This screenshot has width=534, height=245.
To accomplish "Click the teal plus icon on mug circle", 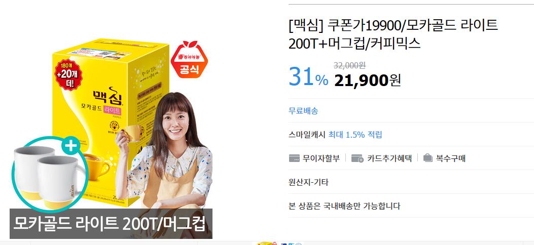I will pyautogui.click(x=70, y=146).
